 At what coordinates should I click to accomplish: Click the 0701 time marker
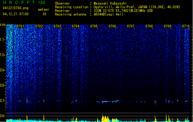21,26
